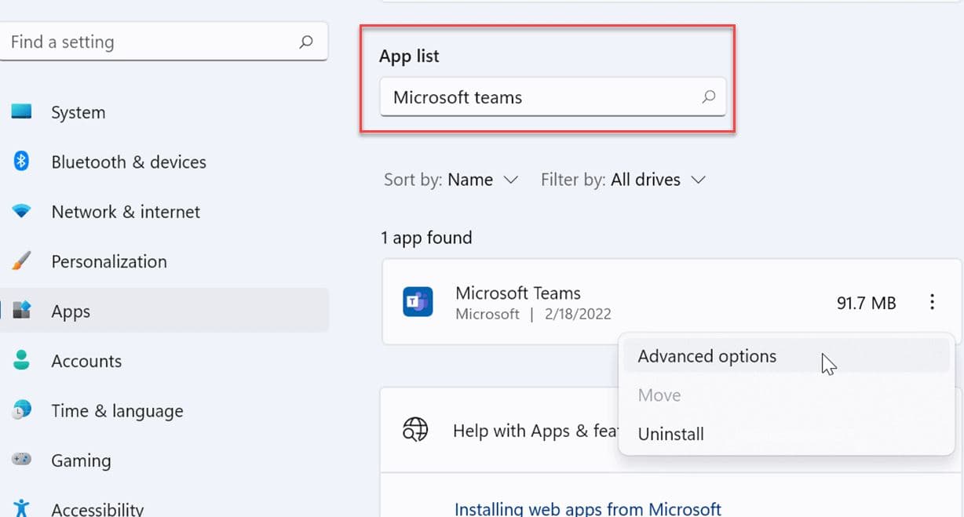Click the Microsoft Teams app icon
Image resolution: width=964 pixels, height=517 pixels.
tap(418, 302)
